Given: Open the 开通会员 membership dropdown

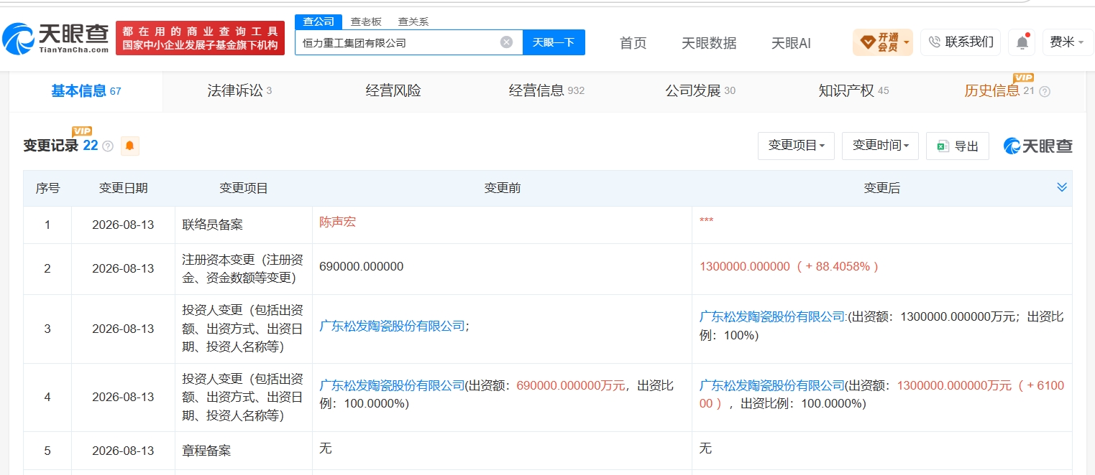Looking at the screenshot, I should (883, 42).
